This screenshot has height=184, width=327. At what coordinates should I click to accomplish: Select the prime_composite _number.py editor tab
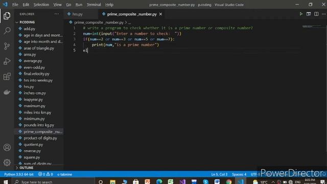132,14
